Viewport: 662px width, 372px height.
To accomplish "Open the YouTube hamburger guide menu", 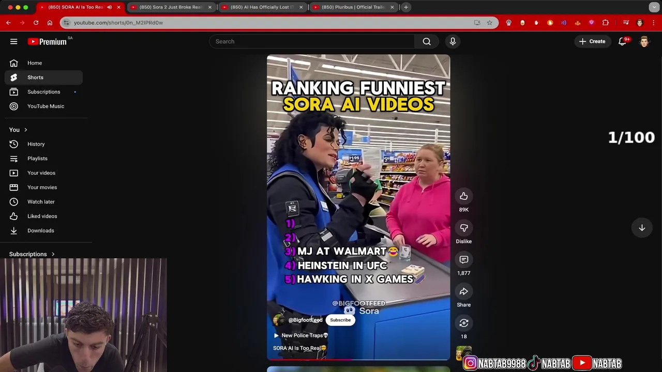I will click(x=14, y=41).
